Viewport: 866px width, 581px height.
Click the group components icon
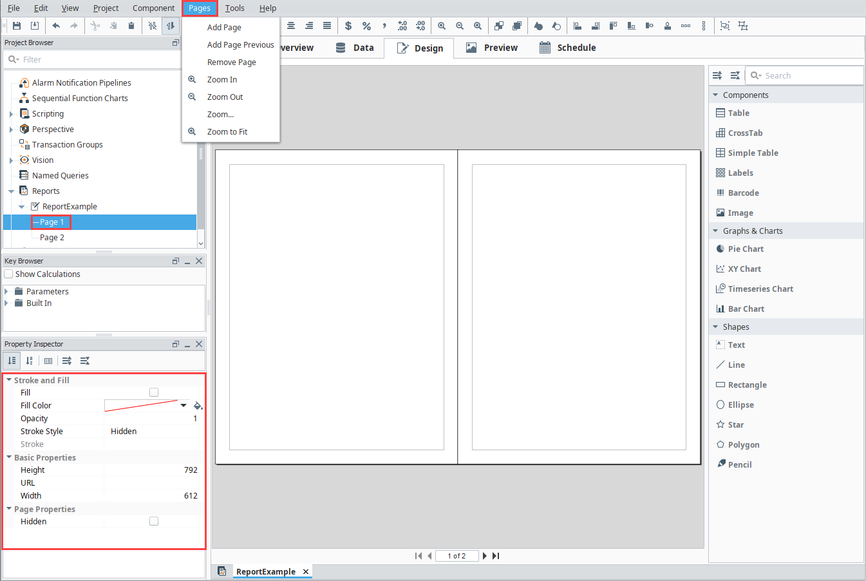coord(725,26)
